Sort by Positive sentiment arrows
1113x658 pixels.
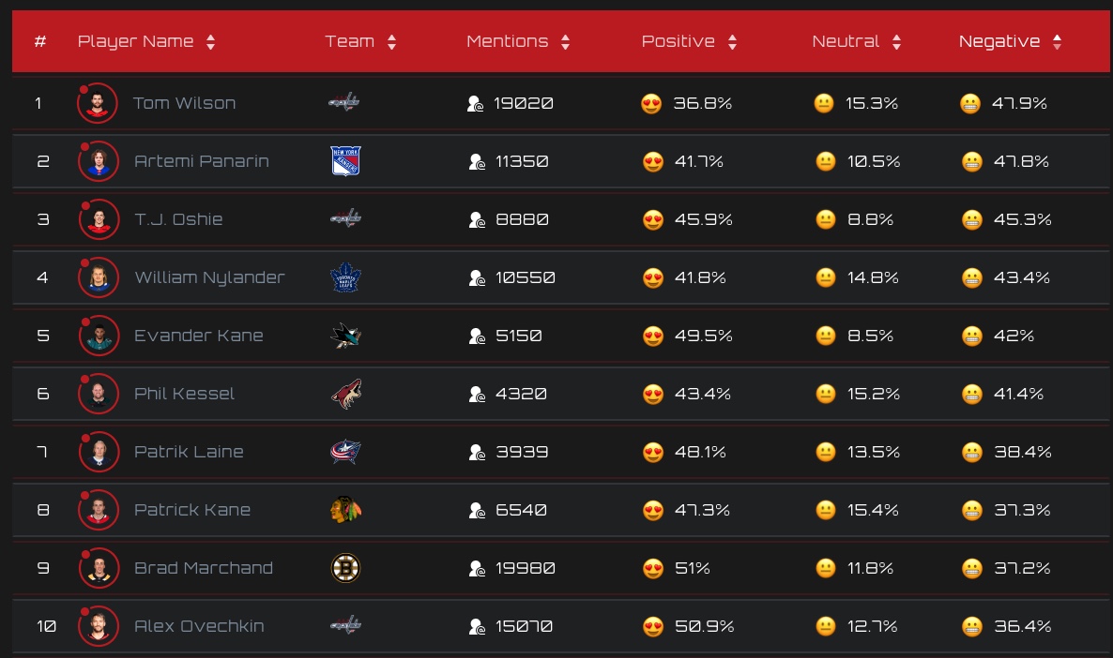(733, 42)
